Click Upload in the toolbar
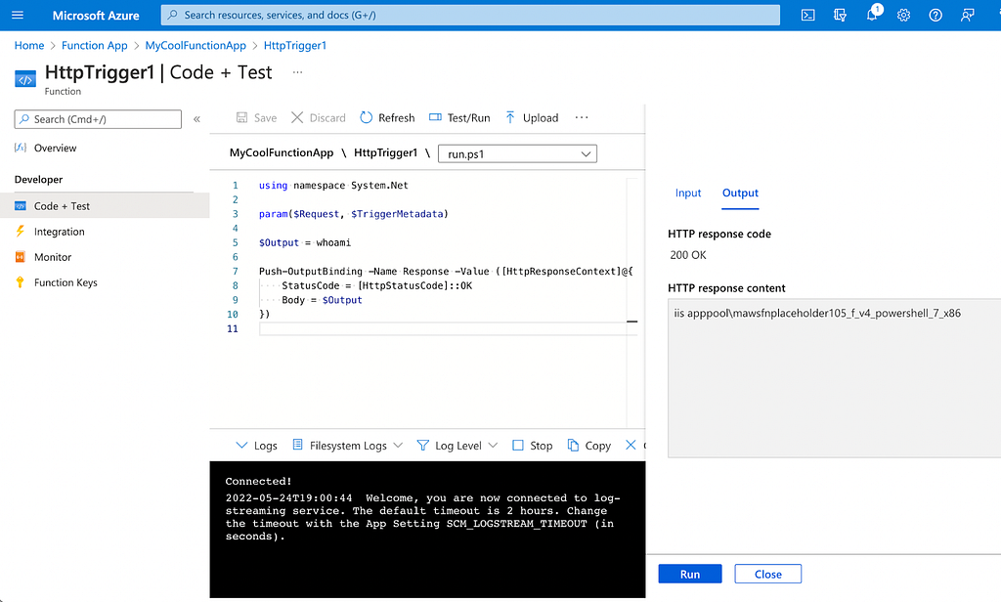1001x602 pixels. coord(532,117)
